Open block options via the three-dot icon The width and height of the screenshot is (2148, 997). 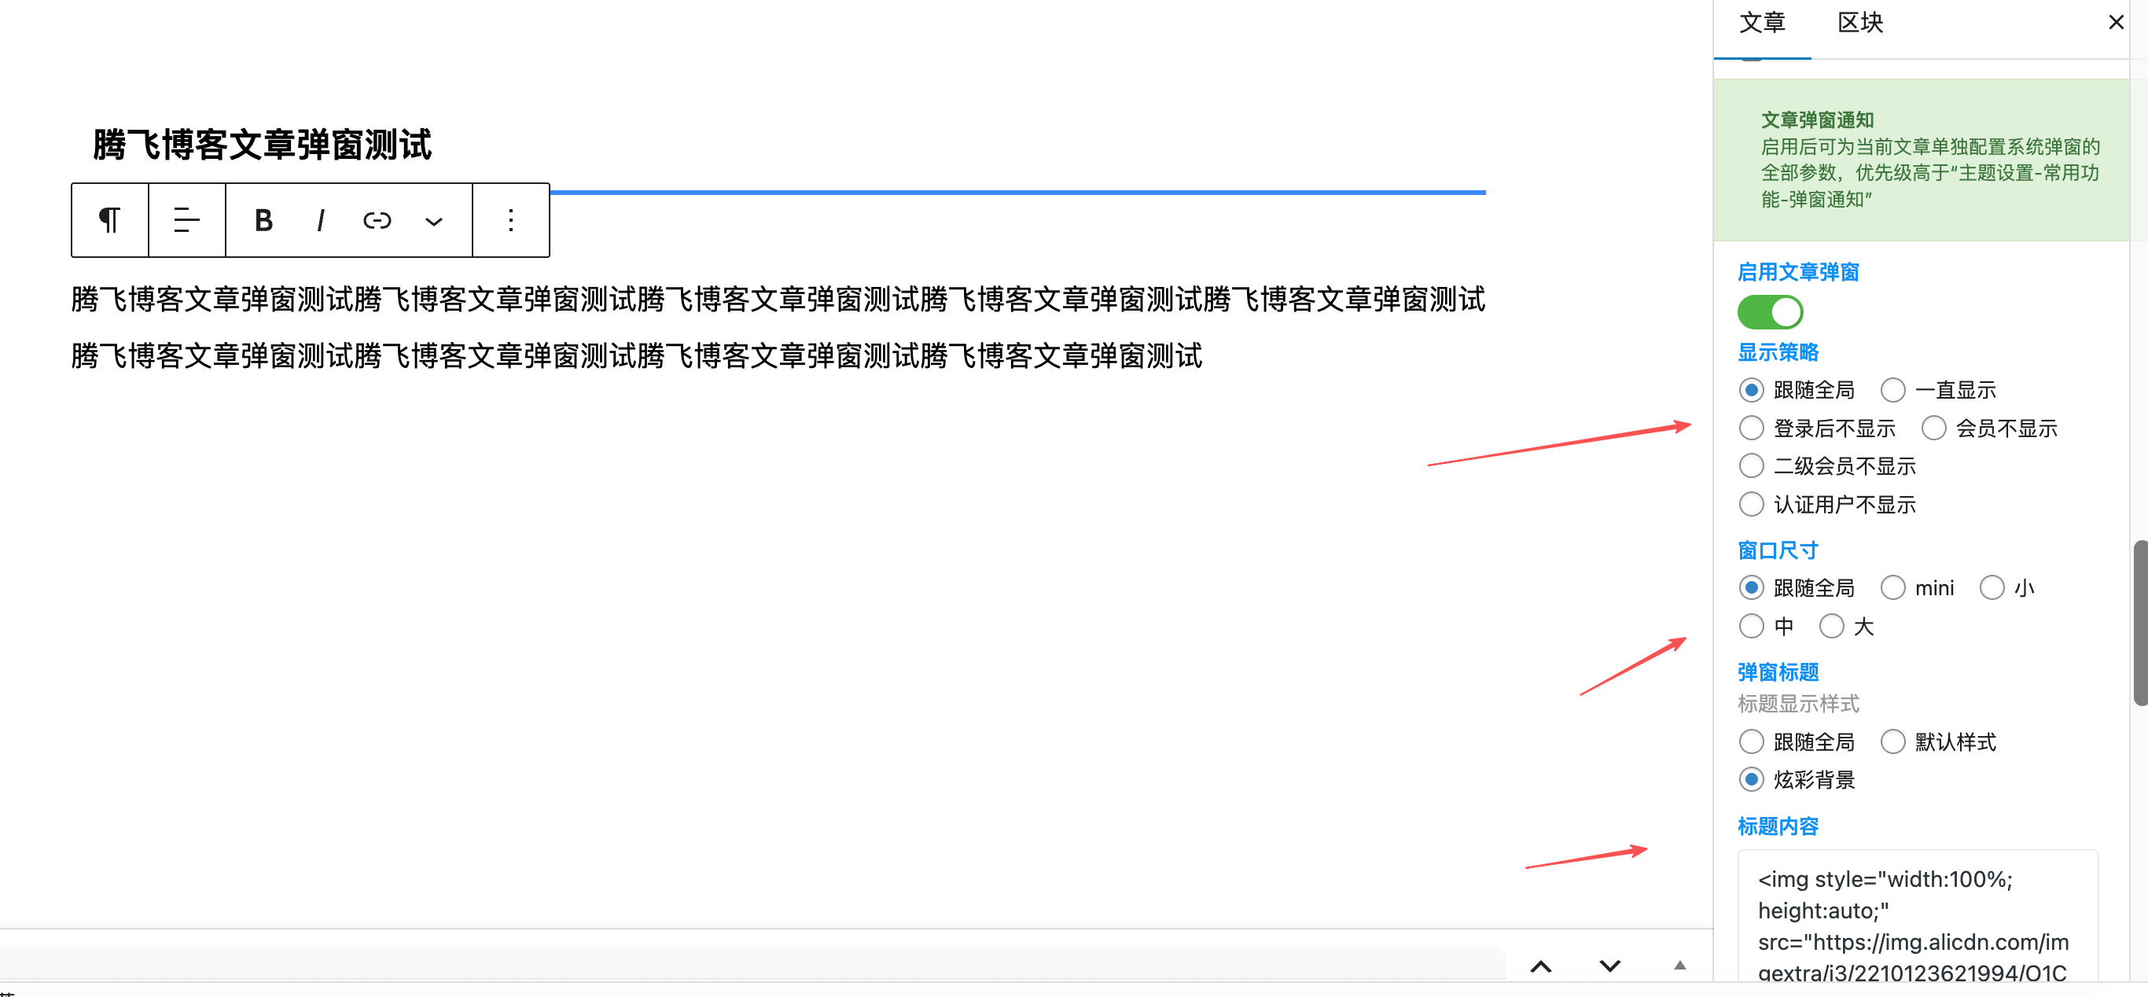510,220
